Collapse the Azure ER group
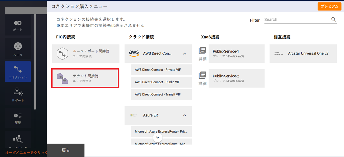 click(185, 115)
